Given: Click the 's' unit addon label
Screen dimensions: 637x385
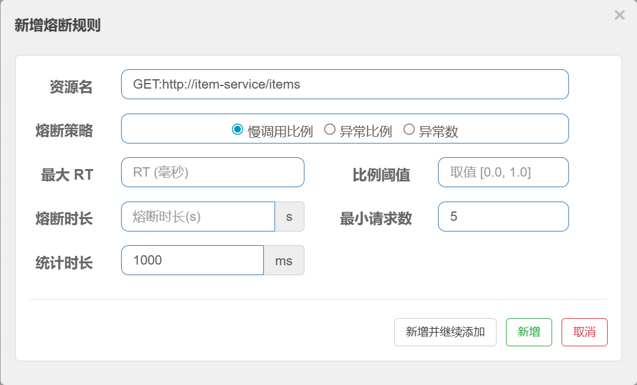Looking at the screenshot, I should click(x=289, y=217).
